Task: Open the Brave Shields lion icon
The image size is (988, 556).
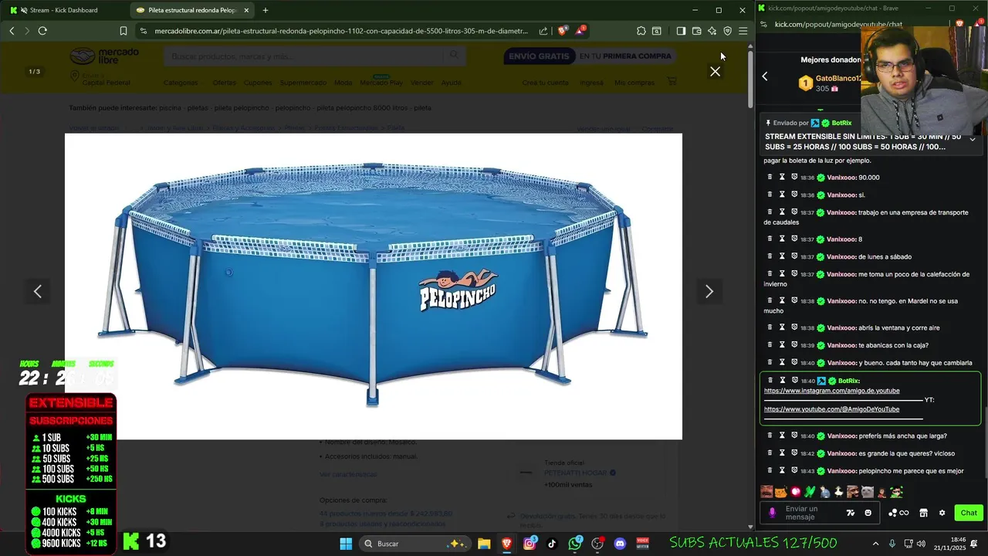Action: pos(563,31)
